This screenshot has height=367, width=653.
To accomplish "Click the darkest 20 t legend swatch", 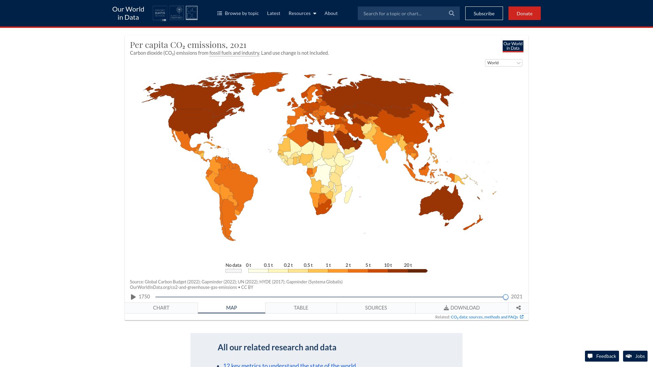I will 418,271.
